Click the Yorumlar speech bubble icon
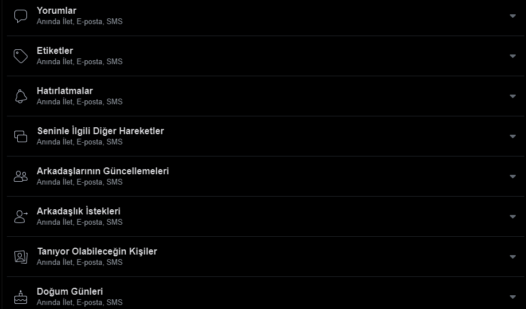The image size is (526, 309). click(x=21, y=16)
